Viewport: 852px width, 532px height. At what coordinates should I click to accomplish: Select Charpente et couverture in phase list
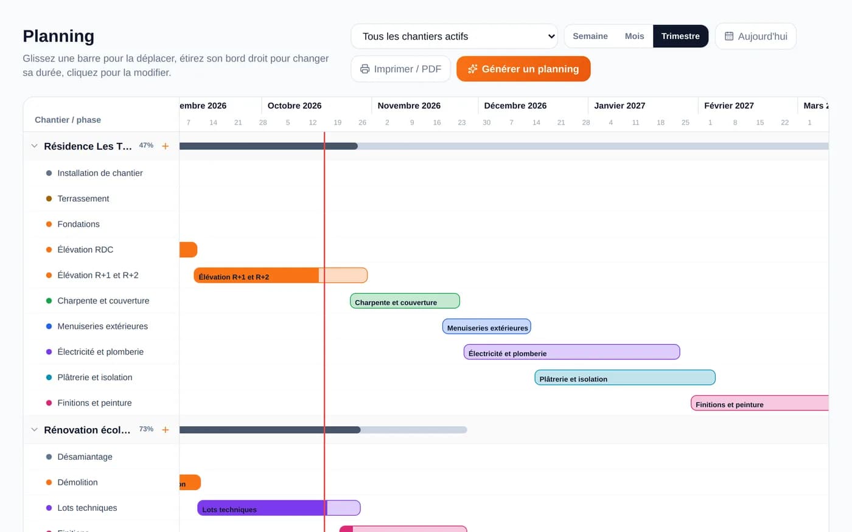pyautogui.click(x=101, y=301)
